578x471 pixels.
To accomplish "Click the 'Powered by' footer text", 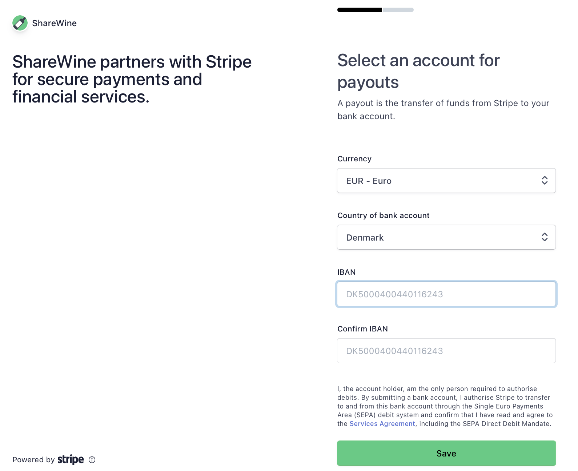I will coord(33,460).
